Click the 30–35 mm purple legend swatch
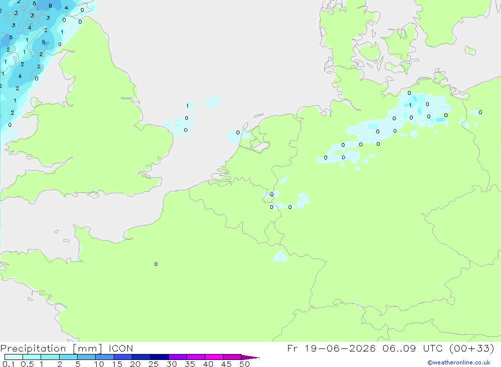 click(177, 357)
